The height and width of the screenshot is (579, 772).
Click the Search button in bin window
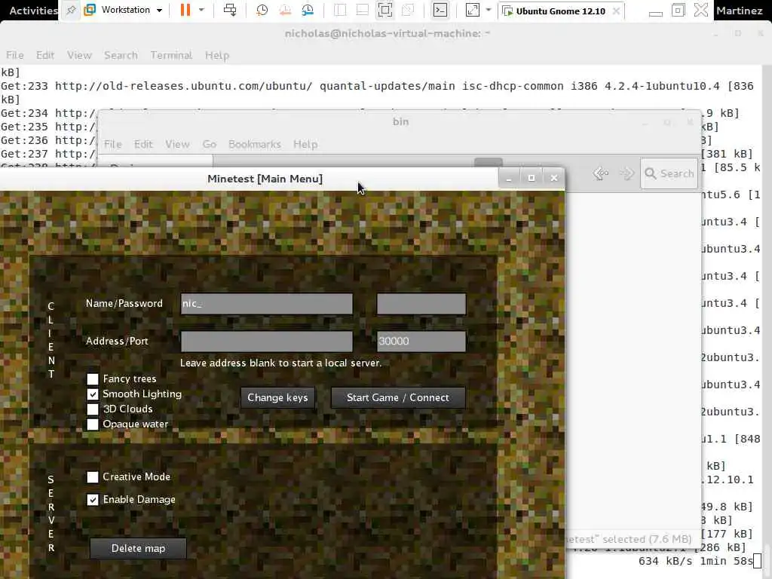coord(669,173)
